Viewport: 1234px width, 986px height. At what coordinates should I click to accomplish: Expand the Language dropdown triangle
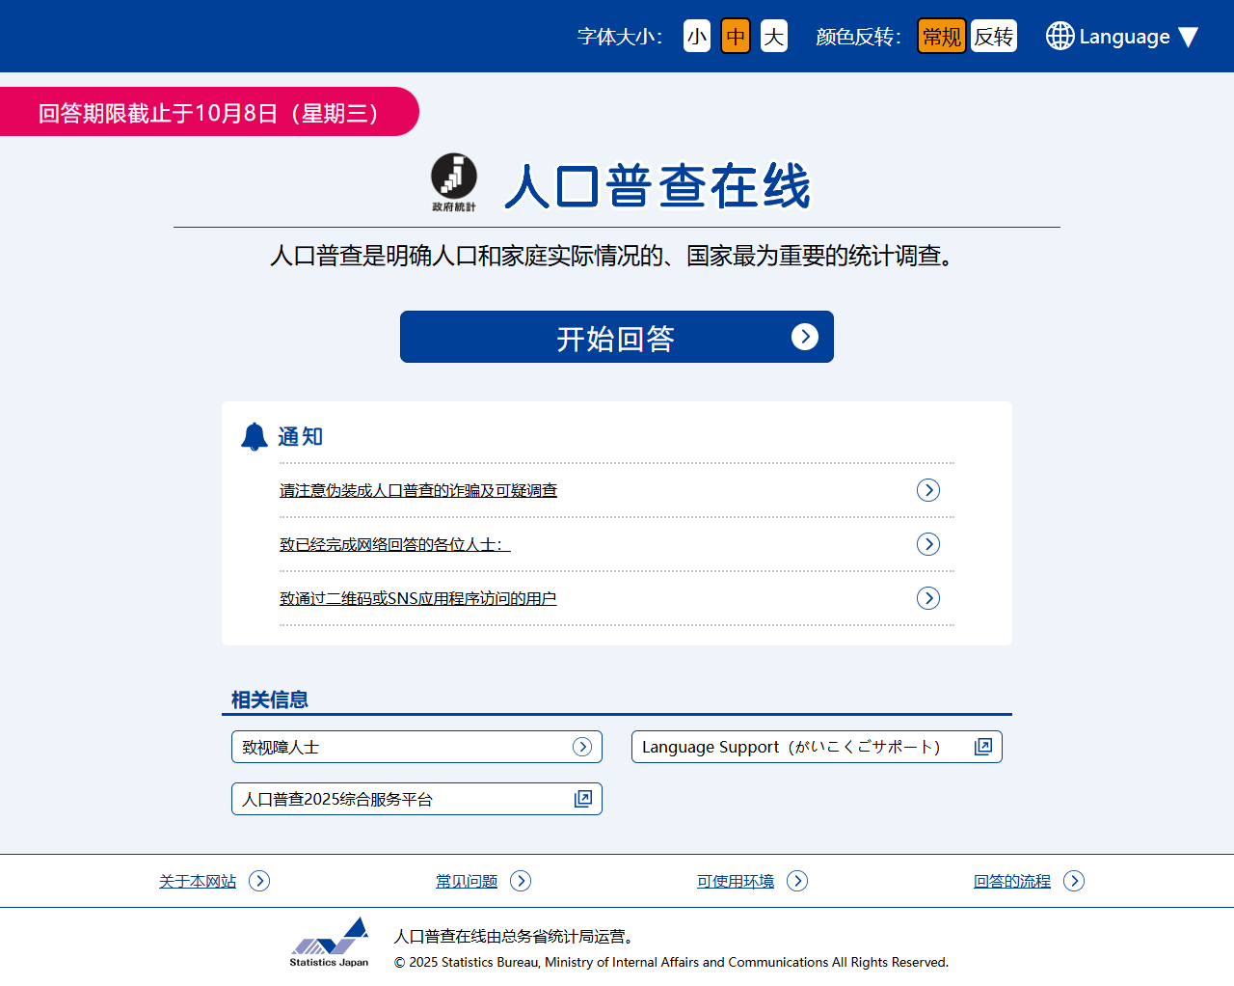pyautogui.click(x=1188, y=37)
